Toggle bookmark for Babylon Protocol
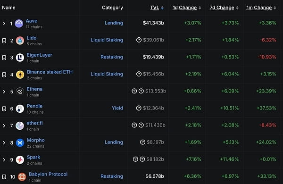Screen dimensions: 283x184 (4, 176)
